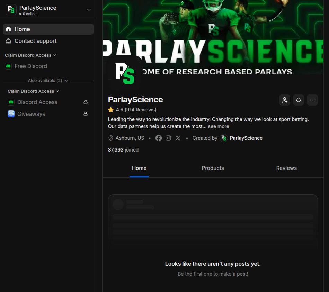Screen dimensions: 329x292
Task: Open the Free Discord channel
Action: pos(48,66)
